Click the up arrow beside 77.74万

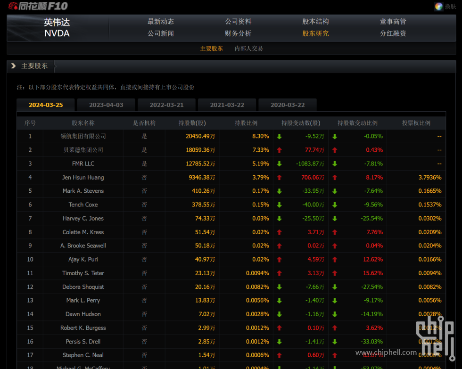click(x=279, y=150)
